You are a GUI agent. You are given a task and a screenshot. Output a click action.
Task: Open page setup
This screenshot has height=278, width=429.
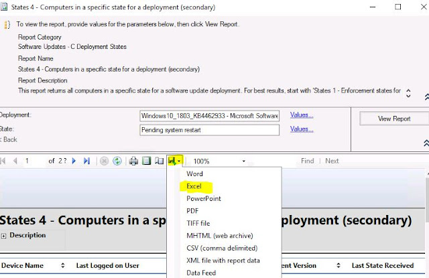tap(160, 161)
